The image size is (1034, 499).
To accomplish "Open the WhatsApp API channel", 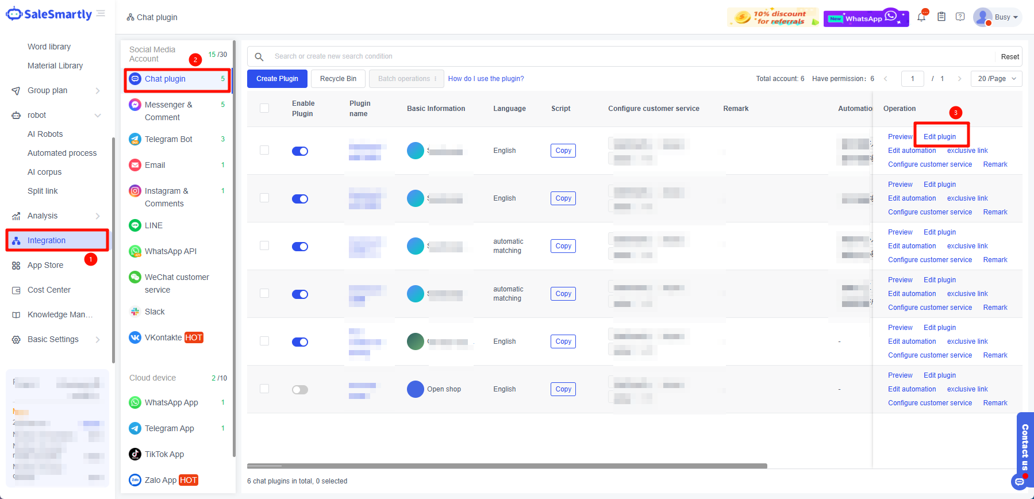I will (x=171, y=251).
